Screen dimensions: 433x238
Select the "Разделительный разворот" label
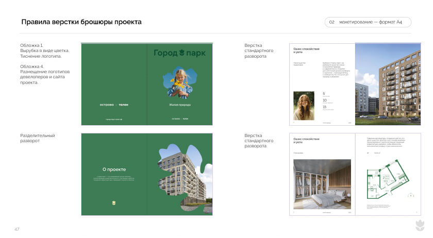(x=38, y=138)
